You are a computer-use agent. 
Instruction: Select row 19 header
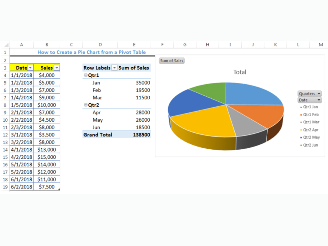coord(5,187)
